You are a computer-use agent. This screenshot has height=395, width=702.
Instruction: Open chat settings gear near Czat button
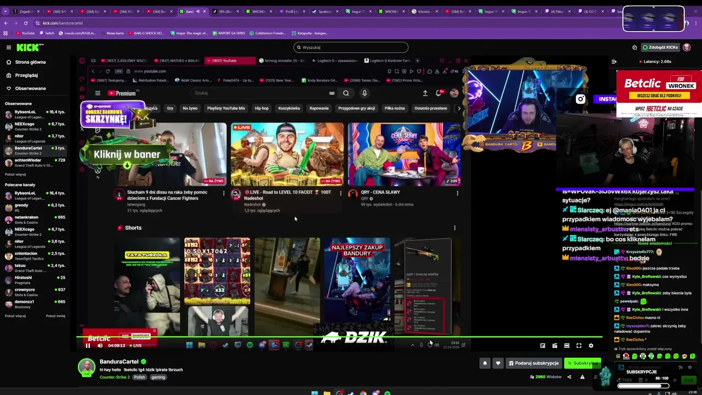pos(675,380)
